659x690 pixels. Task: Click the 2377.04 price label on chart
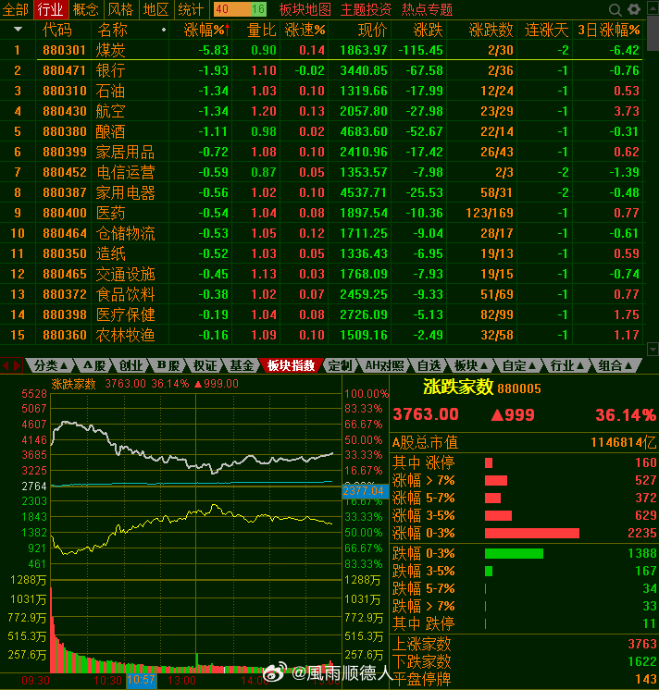pos(364,491)
